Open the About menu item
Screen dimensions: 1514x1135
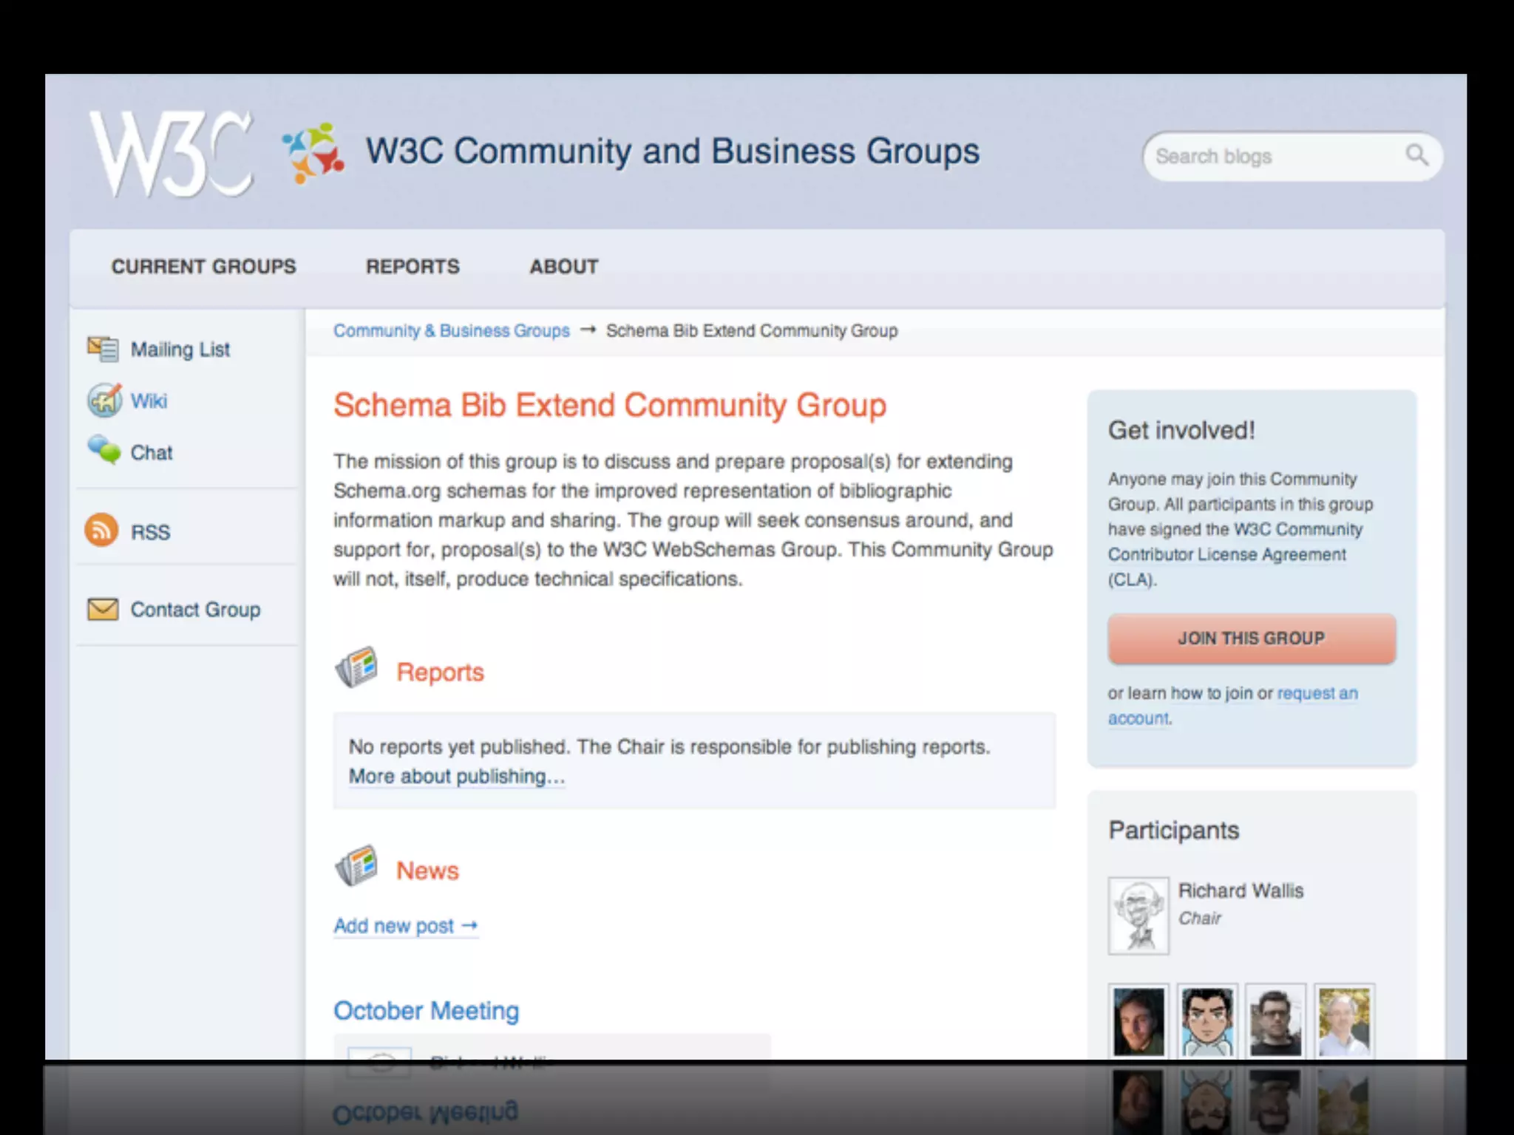click(x=564, y=267)
